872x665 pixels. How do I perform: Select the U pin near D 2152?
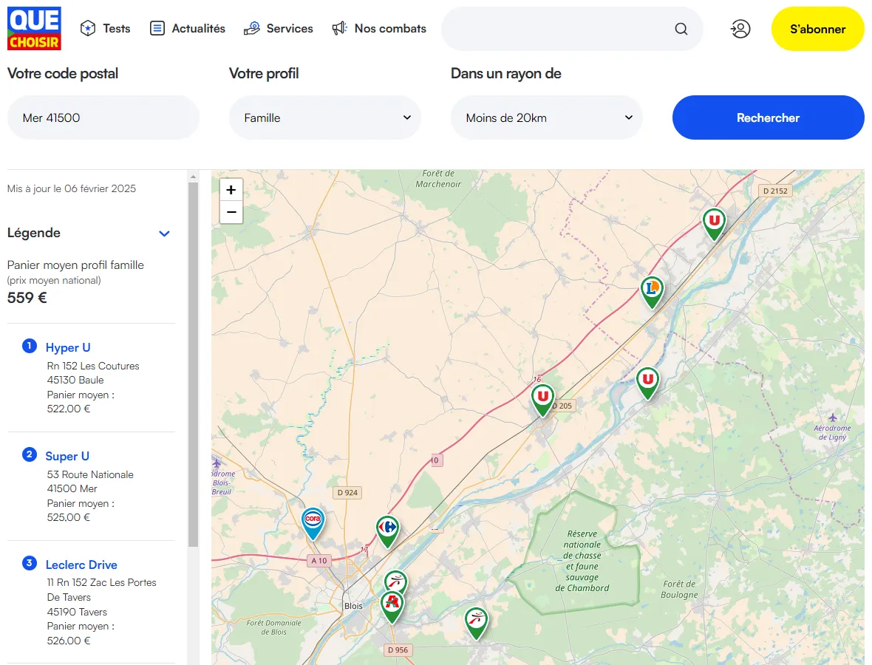point(714,224)
